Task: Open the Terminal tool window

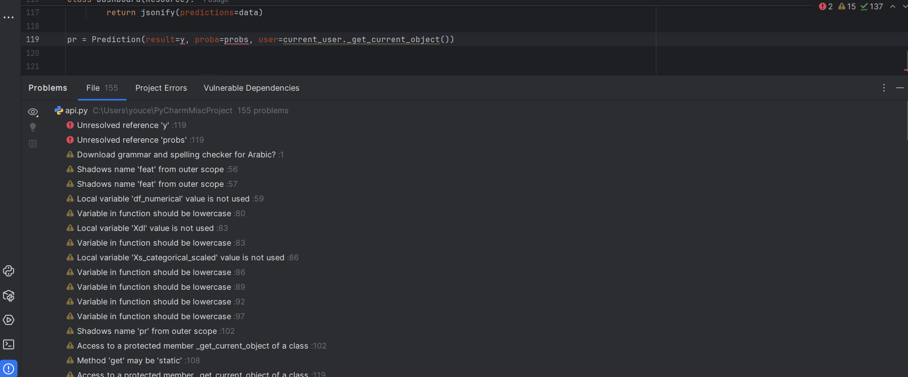Action: 9,345
